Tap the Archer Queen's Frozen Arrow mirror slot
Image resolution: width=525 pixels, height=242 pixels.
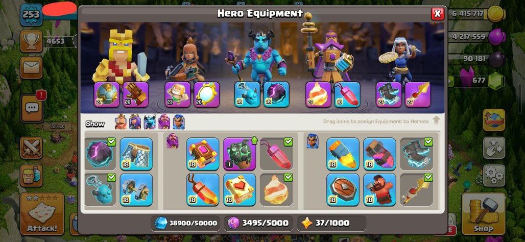tap(207, 94)
